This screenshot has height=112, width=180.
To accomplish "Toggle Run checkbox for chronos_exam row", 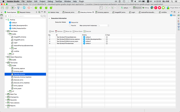I will click(107, 41).
